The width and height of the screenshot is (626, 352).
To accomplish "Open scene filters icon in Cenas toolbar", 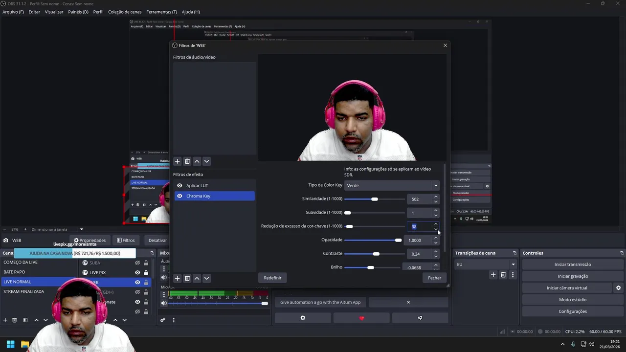I will click(25, 320).
